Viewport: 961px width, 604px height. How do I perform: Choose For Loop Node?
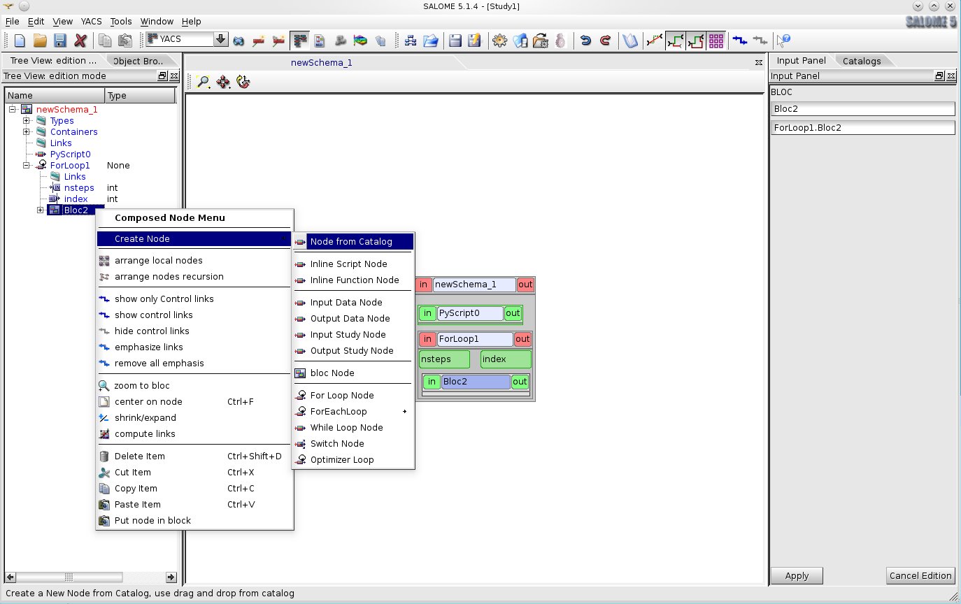353,395
